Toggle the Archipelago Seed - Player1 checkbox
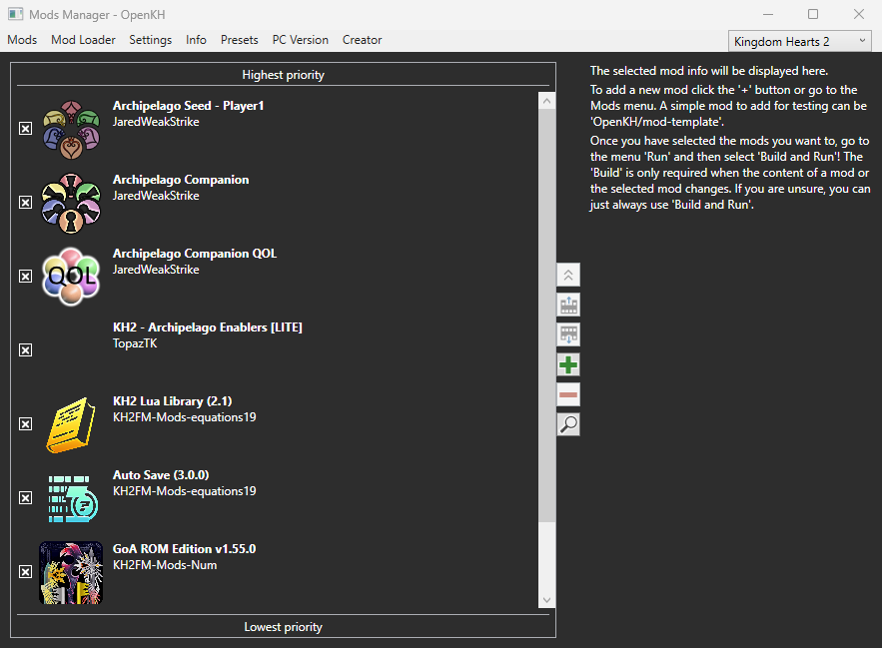This screenshot has width=882, height=648. point(25,129)
